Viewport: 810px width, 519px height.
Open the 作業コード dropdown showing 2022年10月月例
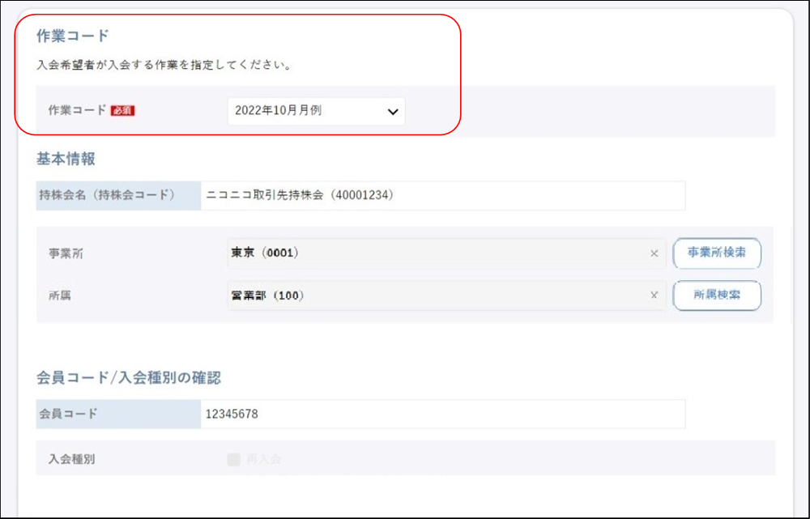(316, 111)
